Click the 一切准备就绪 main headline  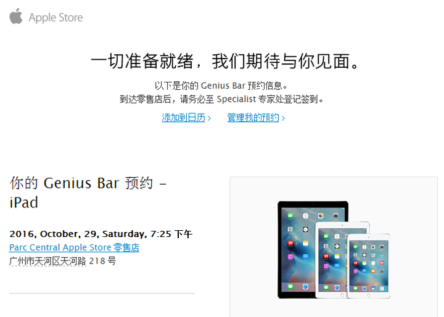pos(225,61)
